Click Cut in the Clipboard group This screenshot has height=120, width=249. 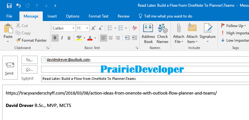click(22, 26)
